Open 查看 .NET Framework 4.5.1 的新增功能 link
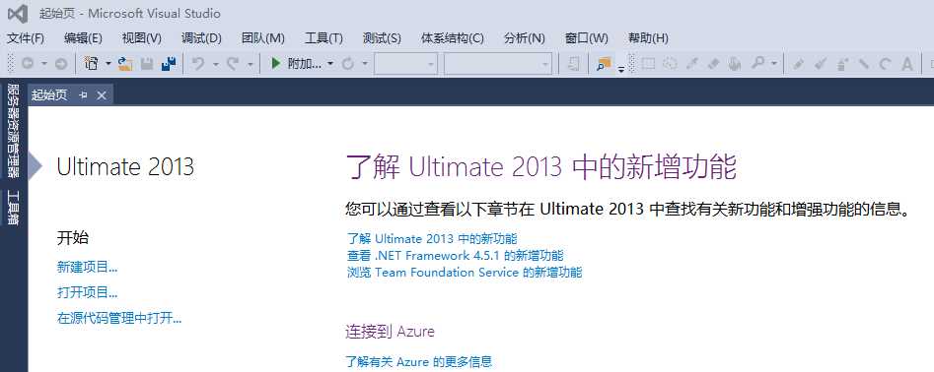This screenshot has height=372, width=934. pyautogui.click(x=455, y=256)
